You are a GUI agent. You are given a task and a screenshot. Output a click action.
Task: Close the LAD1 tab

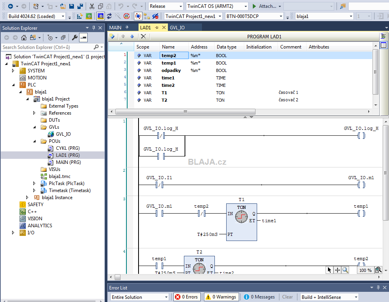pos(164,27)
